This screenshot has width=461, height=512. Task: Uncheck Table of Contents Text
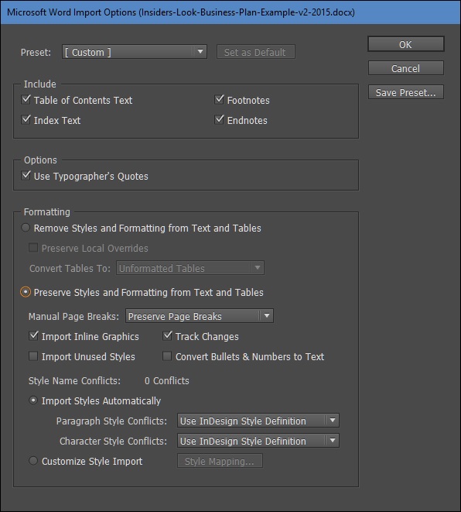(26, 99)
